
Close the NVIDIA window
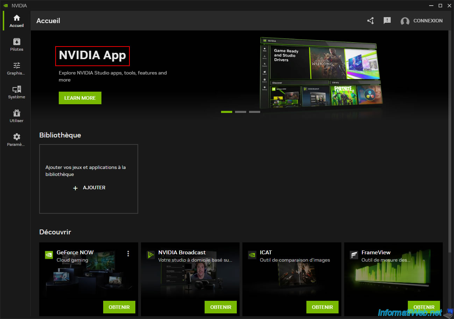click(449, 5)
